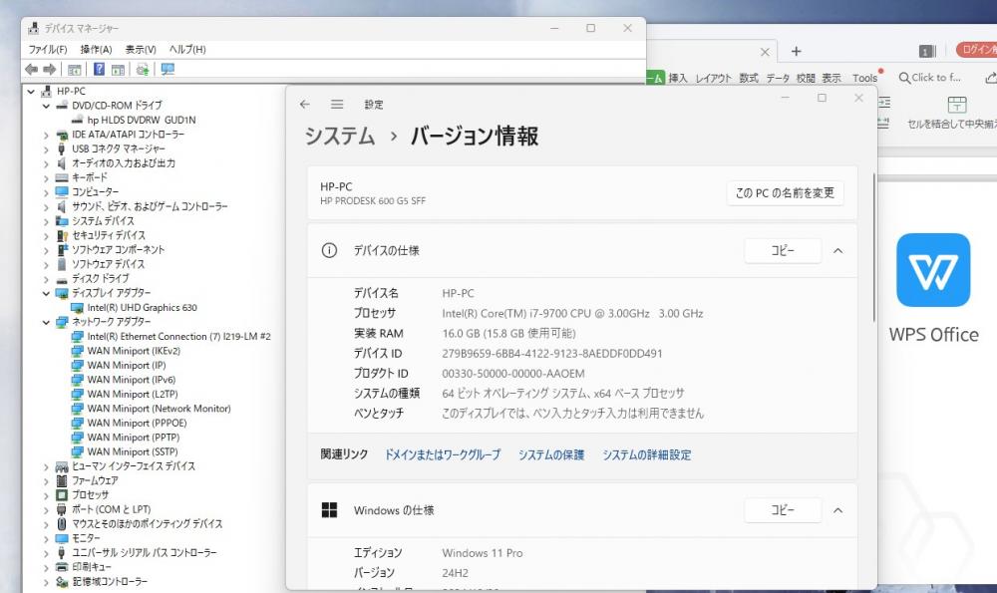The height and width of the screenshot is (593, 997).
Task: Click コピー button for Windows の仕様
Action: pyautogui.click(x=783, y=509)
